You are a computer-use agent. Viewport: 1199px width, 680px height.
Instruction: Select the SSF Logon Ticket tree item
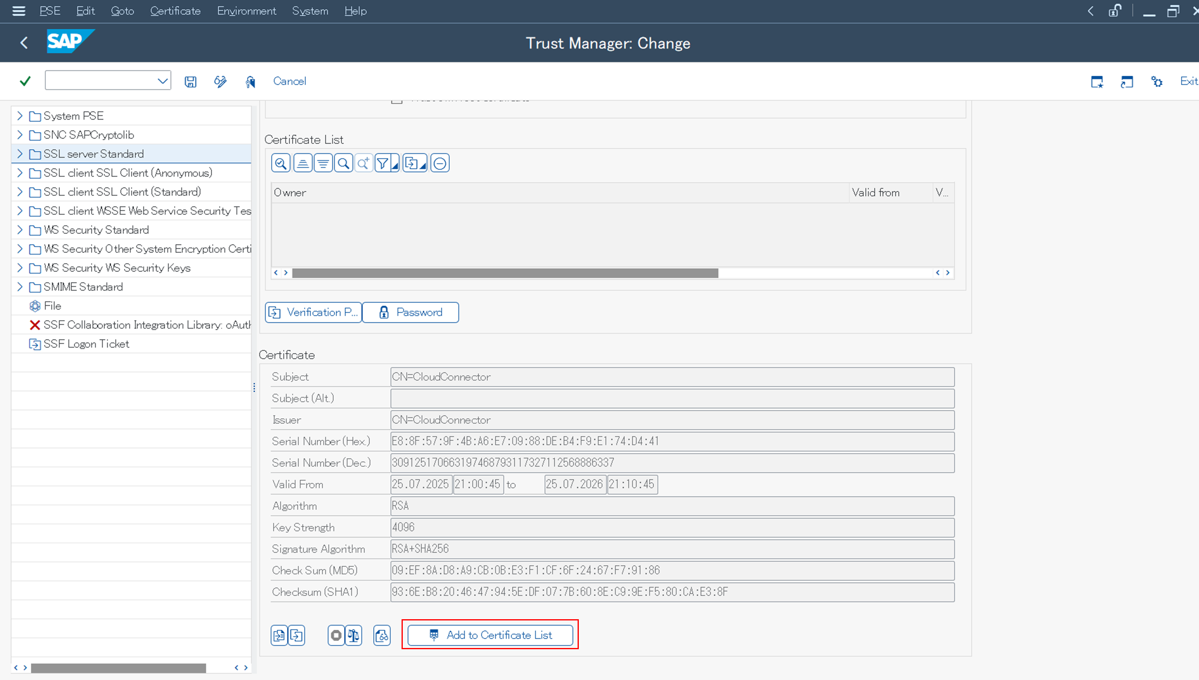click(x=86, y=344)
